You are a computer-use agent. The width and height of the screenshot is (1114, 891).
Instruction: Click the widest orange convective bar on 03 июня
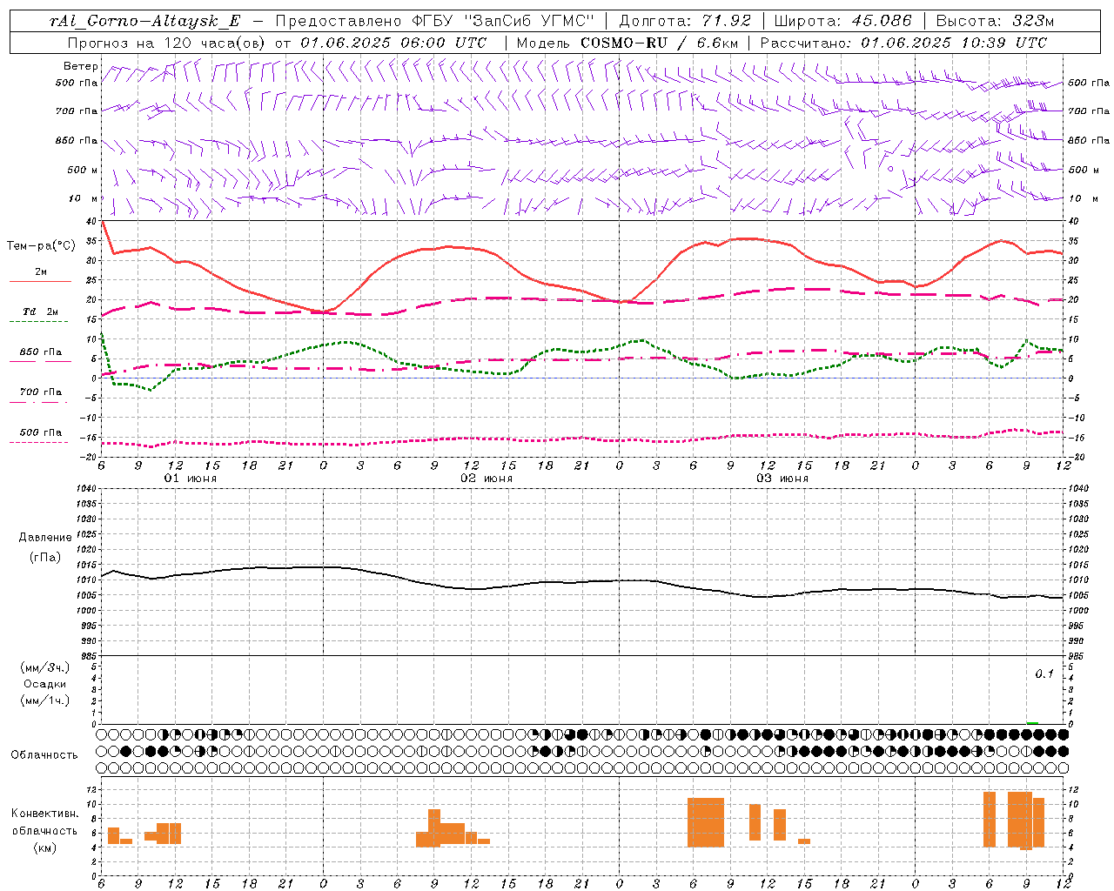pyautogui.click(x=706, y=822)
